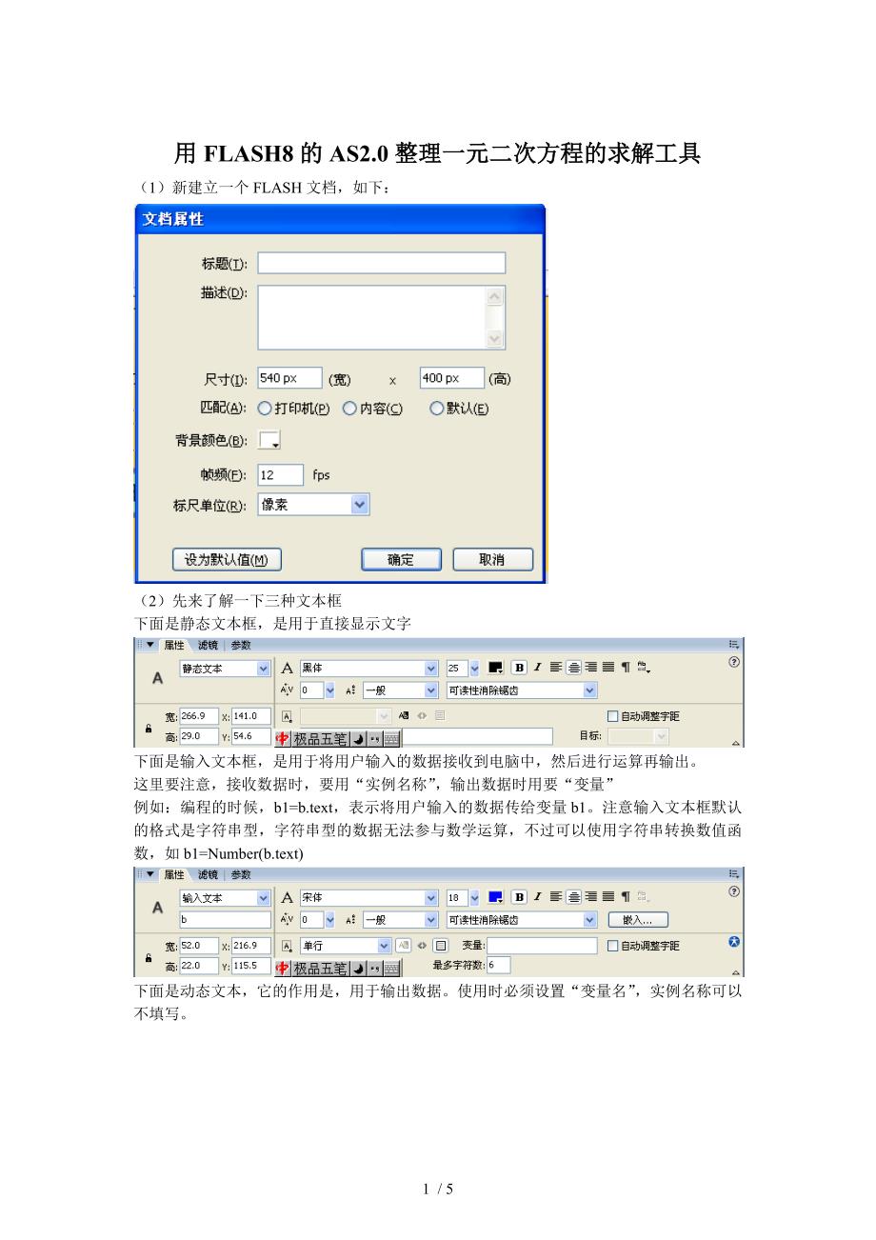Viewport: 876px width, 1240px height.
Task: Toggle show border around text in input panel
Action: (x=441, y=946)
